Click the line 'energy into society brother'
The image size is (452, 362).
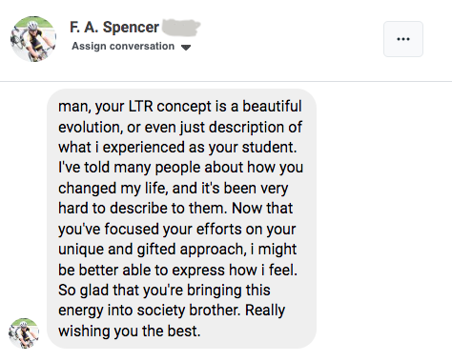pyautogui.click(x=172, y=311)
